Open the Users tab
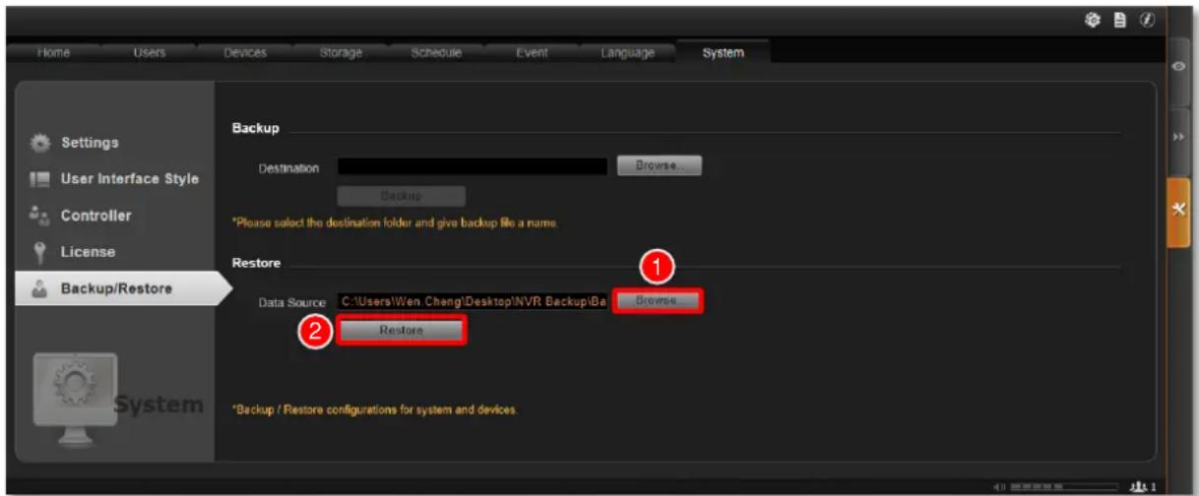The image size is (1199, 496). click(x=149, y=53)
